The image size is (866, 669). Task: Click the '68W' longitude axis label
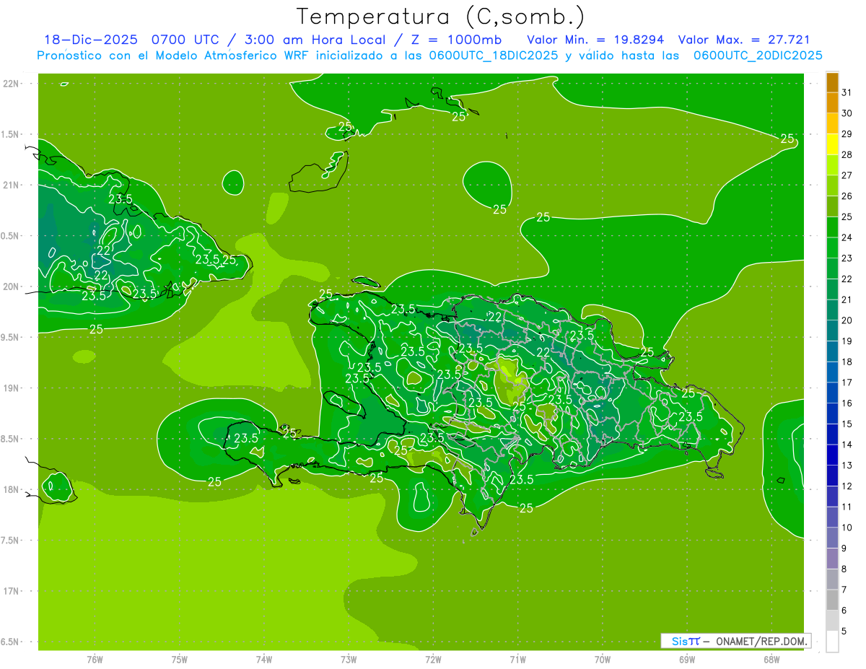771,660
